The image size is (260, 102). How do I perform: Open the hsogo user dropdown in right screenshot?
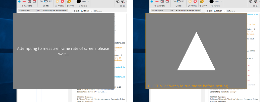coord(221,1)
